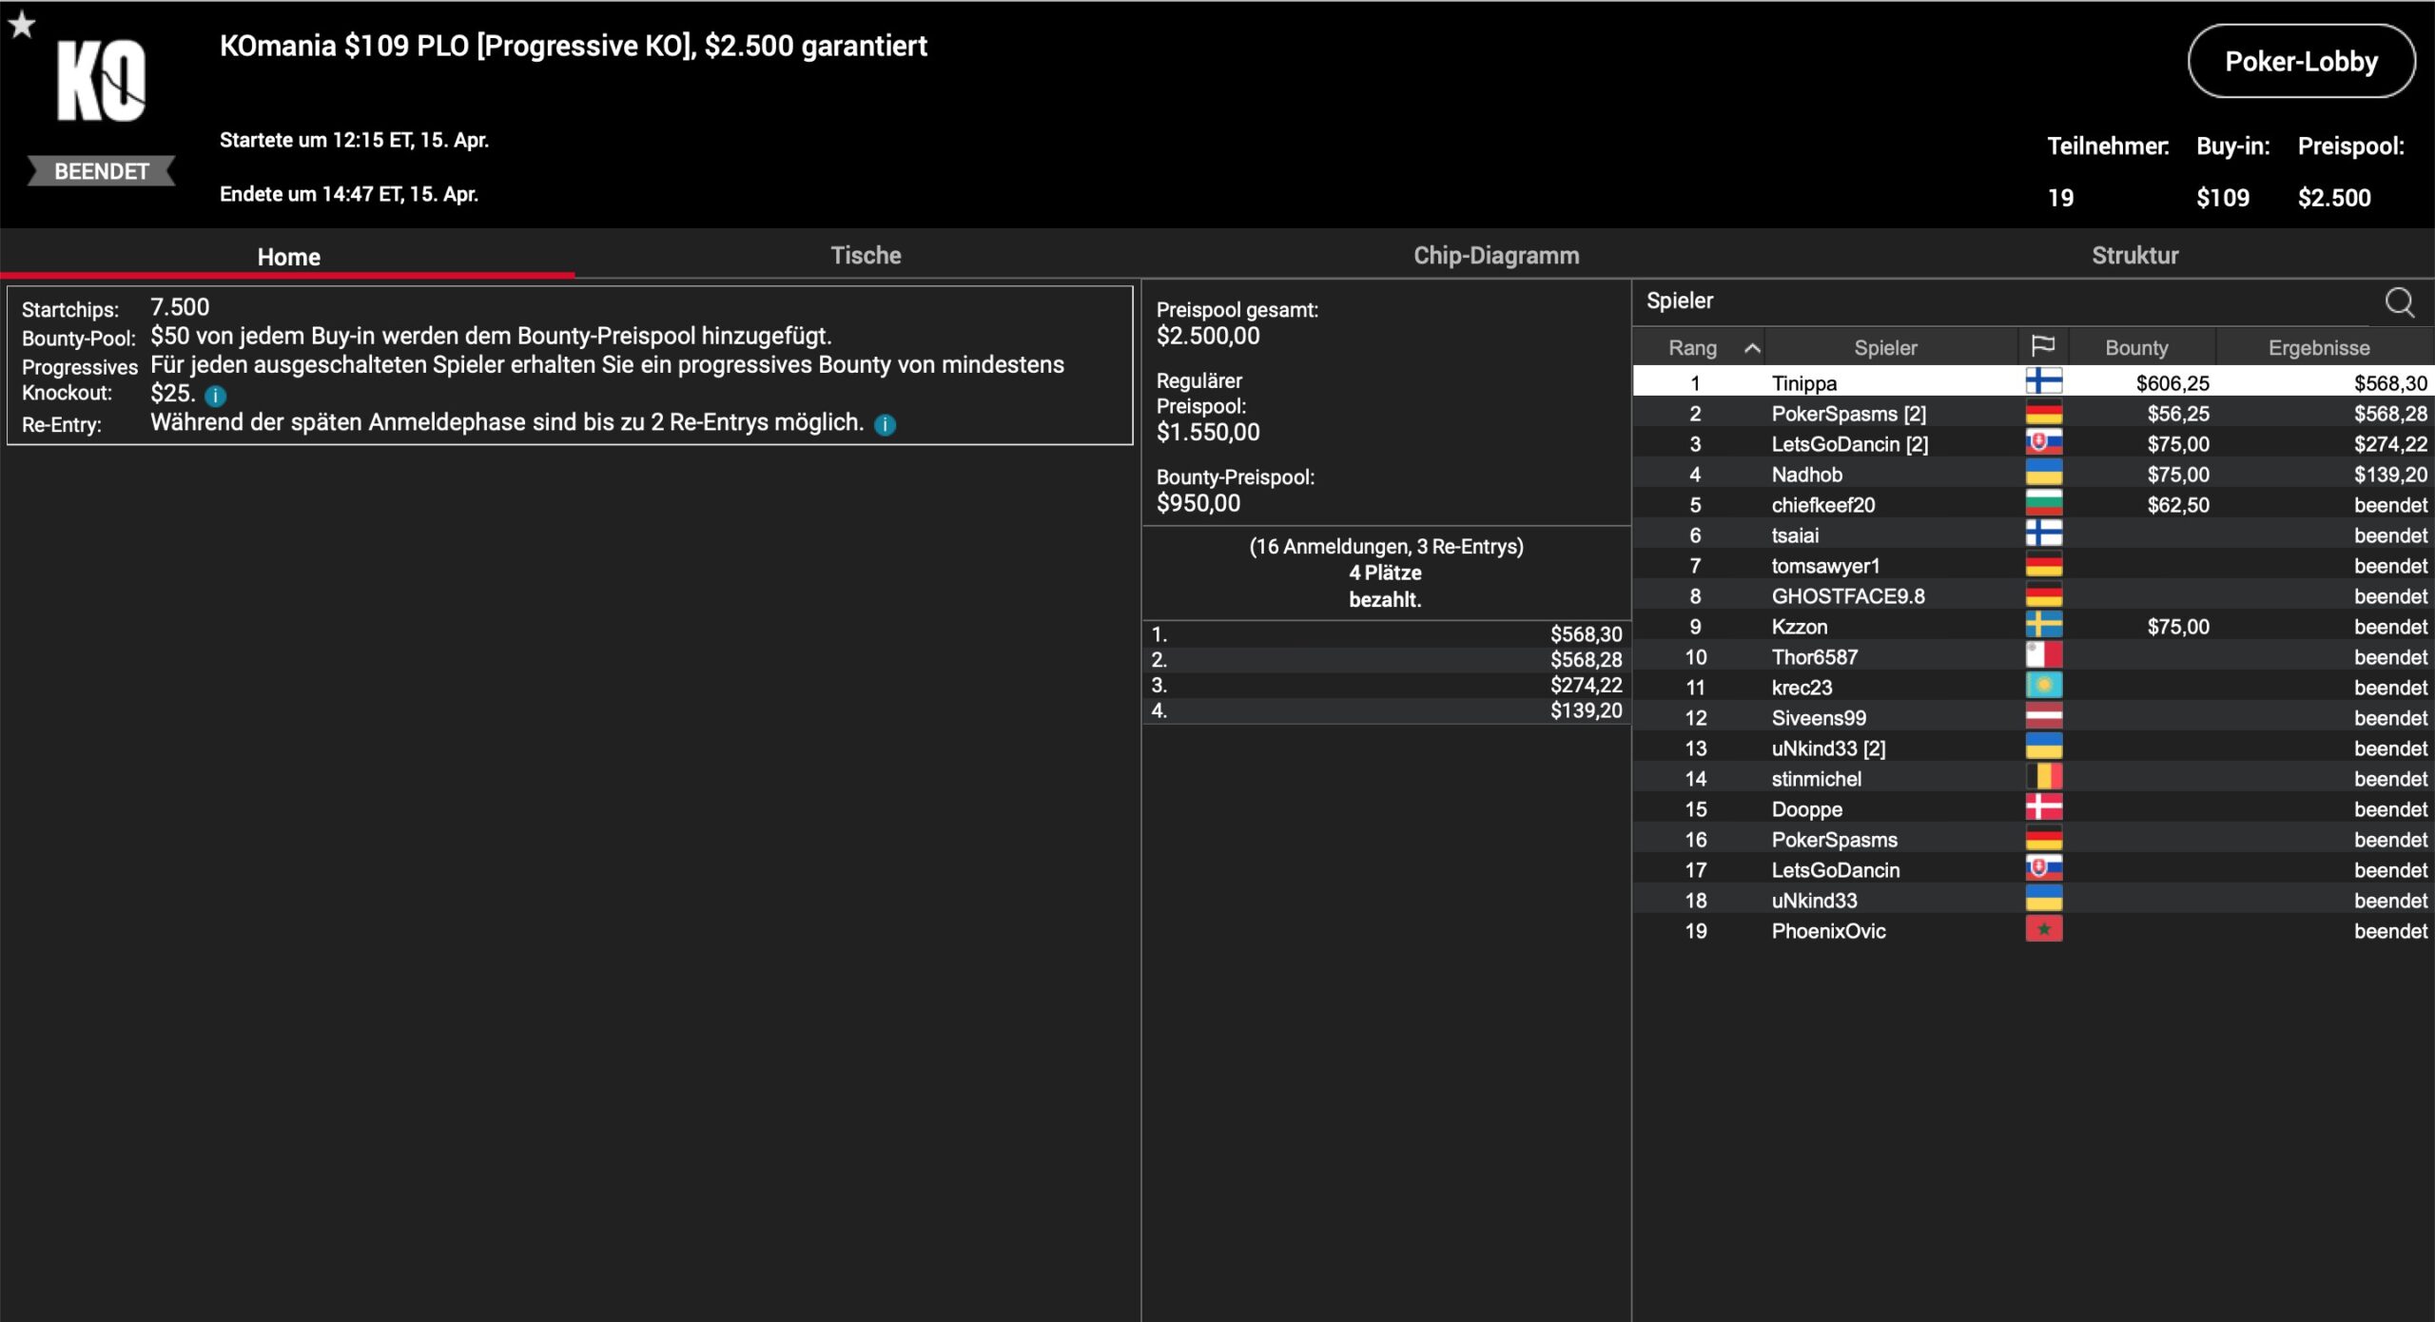Open the Chip-Diagramm tab
Image resolution: width=2435 pixels, height=1322 pixels.
point(1495,255)
